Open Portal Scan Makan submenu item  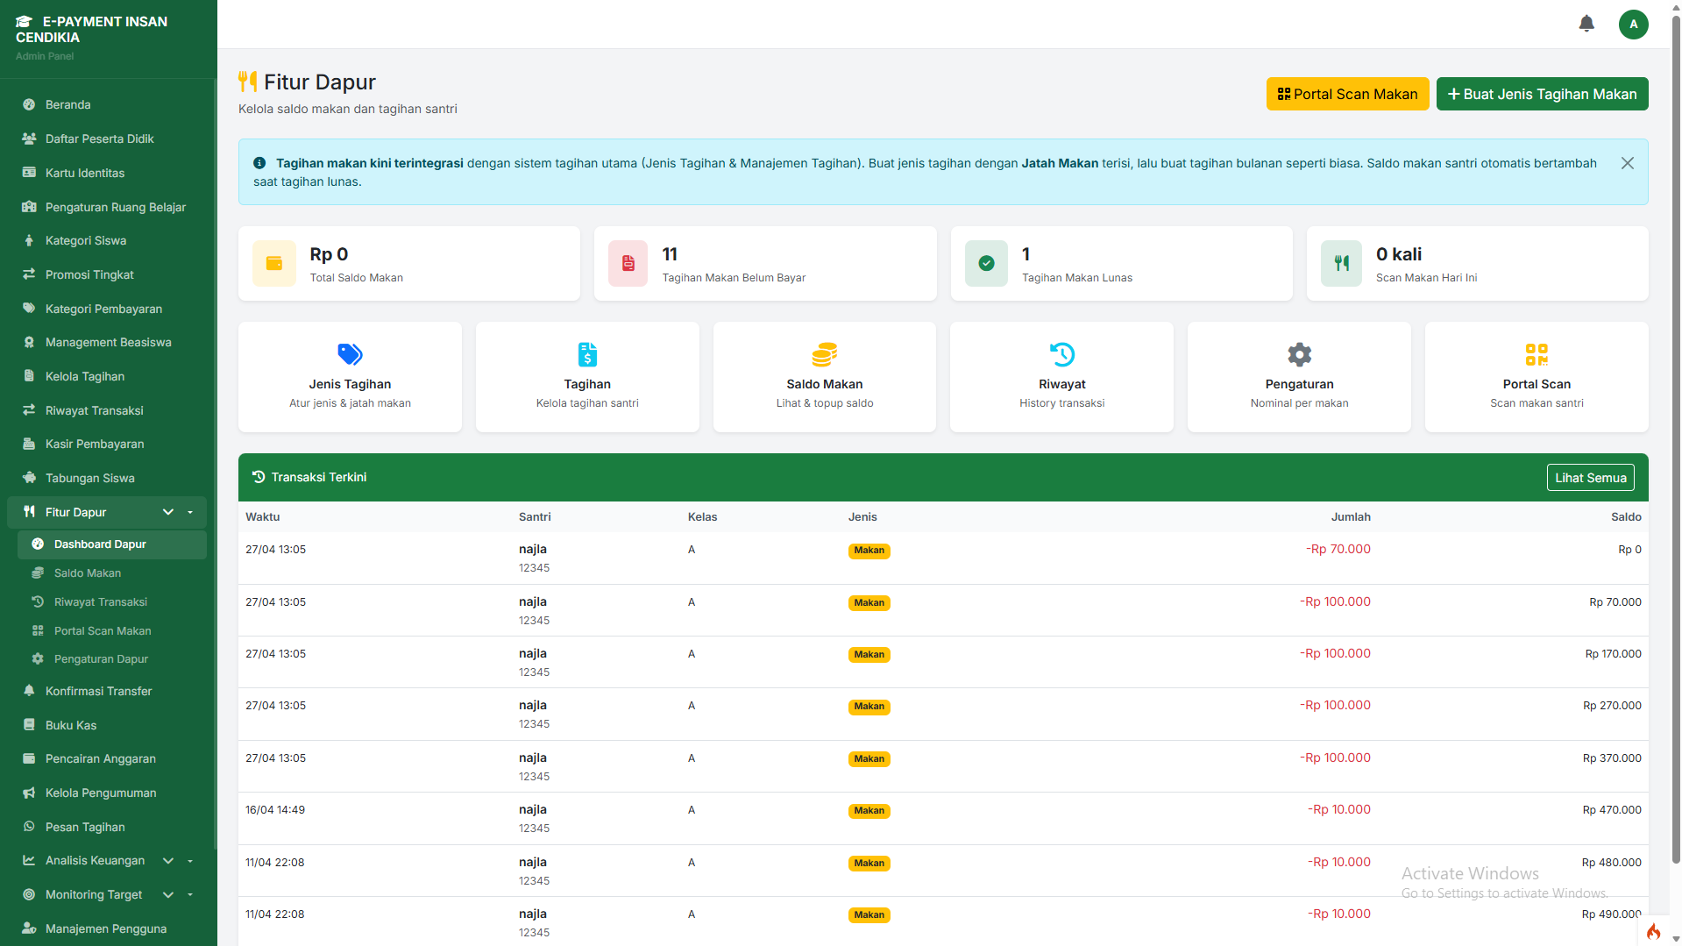[x=112, y=631]
